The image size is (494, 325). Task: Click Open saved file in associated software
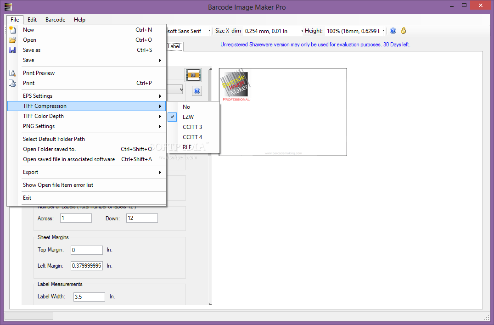(x=87, y=159)
